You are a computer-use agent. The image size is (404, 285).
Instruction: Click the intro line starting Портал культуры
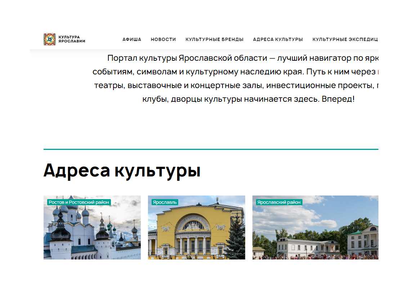[241, 58]
